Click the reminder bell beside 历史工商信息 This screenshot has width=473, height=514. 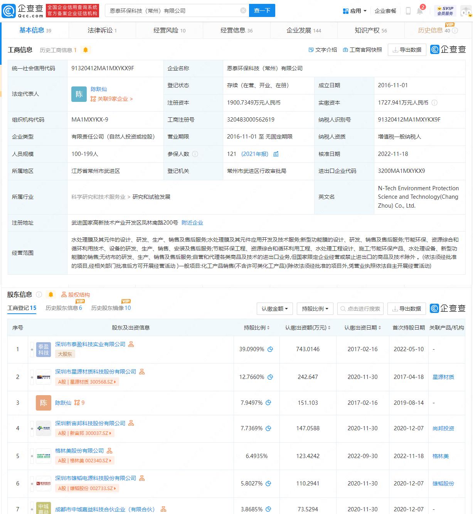(x=86, y=49)
